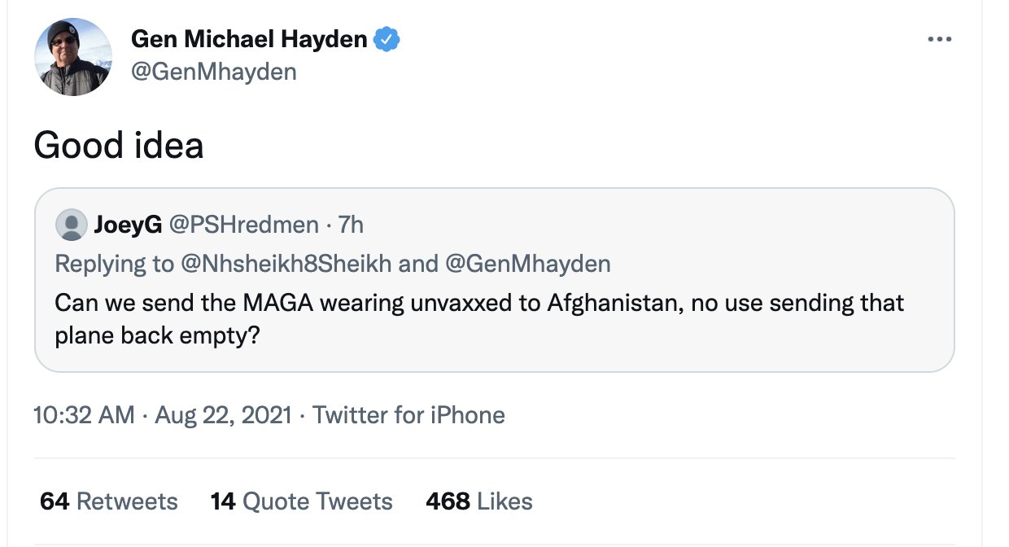The width and height of the screenshot is (1009, 547).
Task: Click the Gen Michael Hayden display name
Action: 249,39
